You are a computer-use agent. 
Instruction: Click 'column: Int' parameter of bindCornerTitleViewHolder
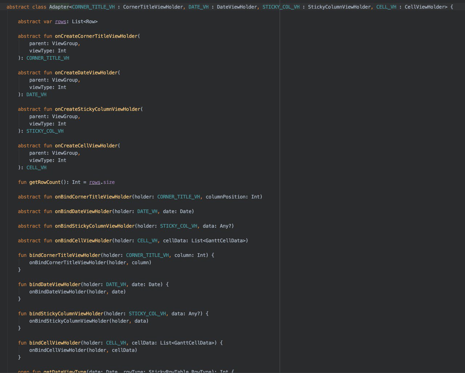190,255
